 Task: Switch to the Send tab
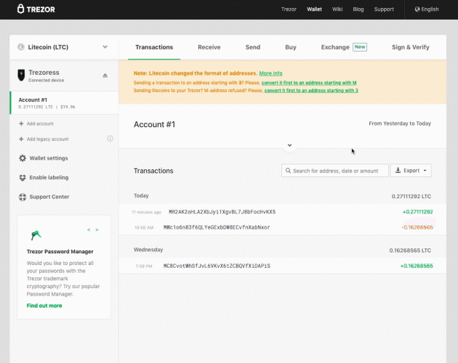point(253,47)
